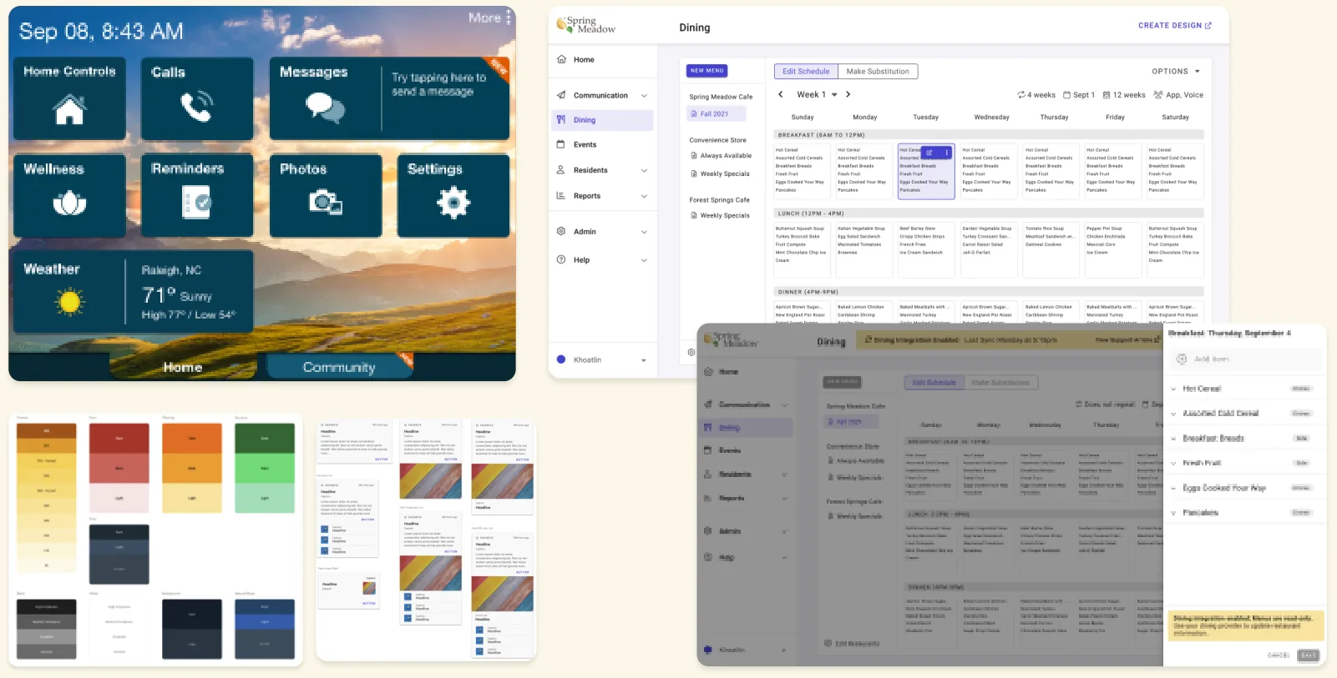Pick the dark orange swatch
1337x678 pixels.
point(192,439)
